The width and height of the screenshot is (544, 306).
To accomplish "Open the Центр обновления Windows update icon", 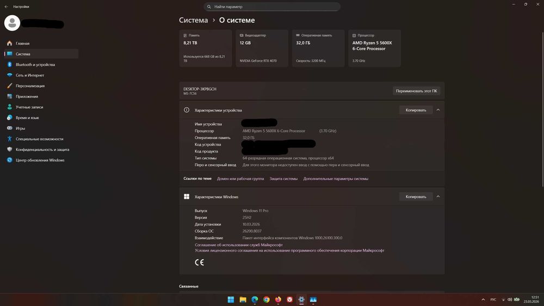I will point(9,160).
